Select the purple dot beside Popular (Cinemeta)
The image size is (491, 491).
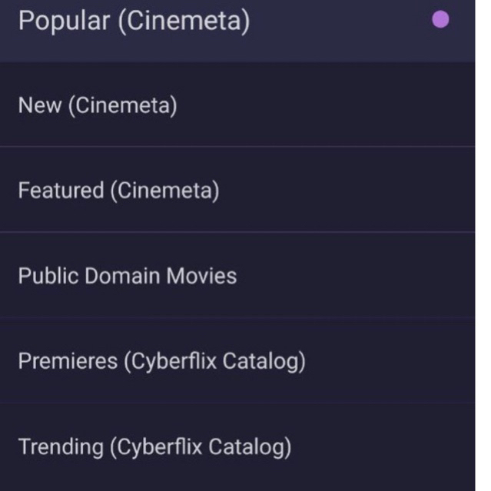(440, 20)
